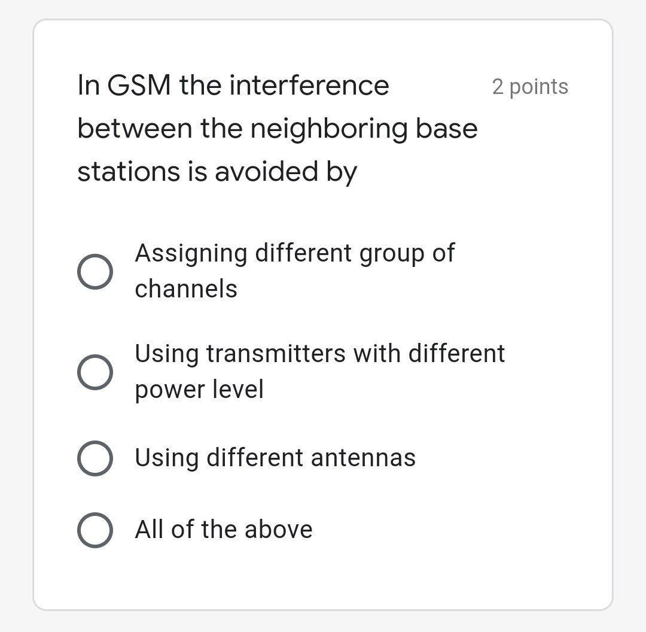
Task: Select the 'Using transmitters with different power level' option
Action: (95, 372)
